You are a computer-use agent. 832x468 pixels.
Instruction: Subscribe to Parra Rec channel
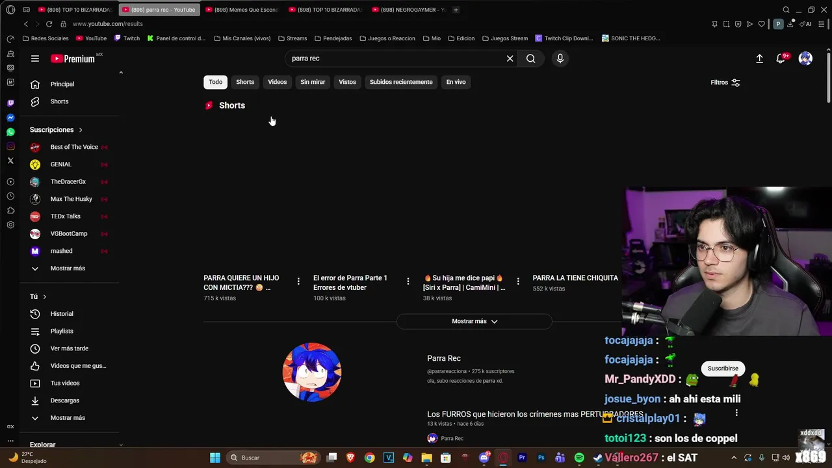[723, 368]
